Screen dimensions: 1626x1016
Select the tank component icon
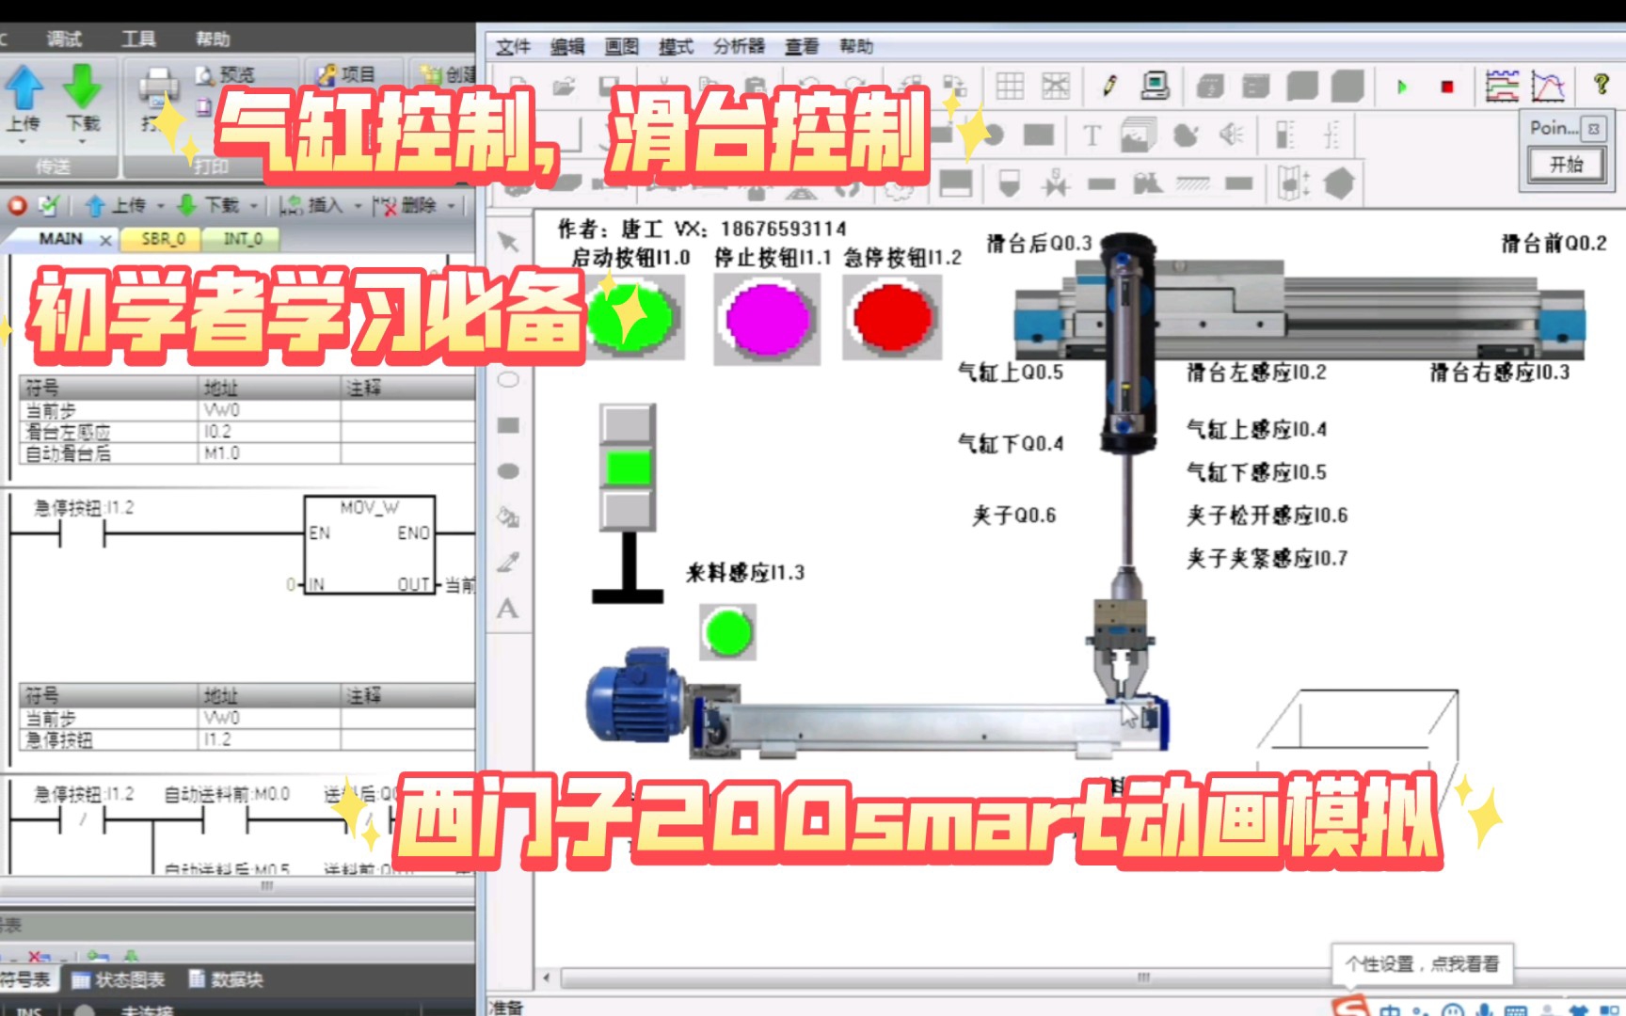(x=1010, y=183)
